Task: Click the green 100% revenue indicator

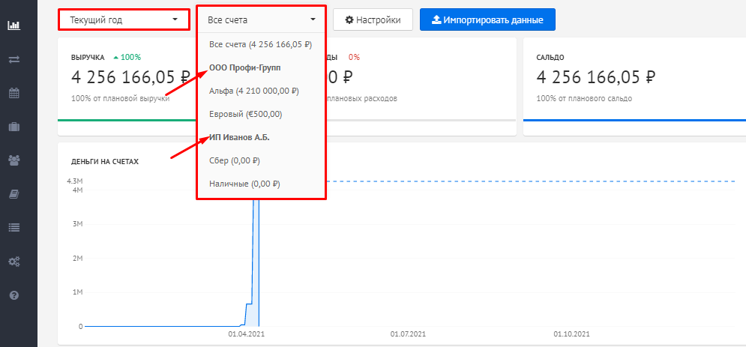Action: (x=127, y=57)
